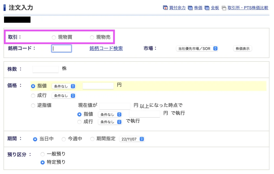Open the 条件なし dropdown beside top 指値
Screen dimensions: 274x174
(x=64, y=86)
